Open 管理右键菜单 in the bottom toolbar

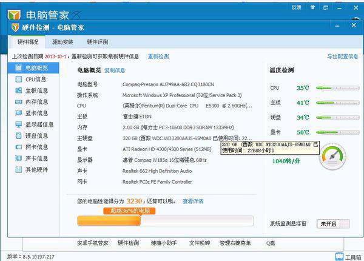(x=235, y=243)
